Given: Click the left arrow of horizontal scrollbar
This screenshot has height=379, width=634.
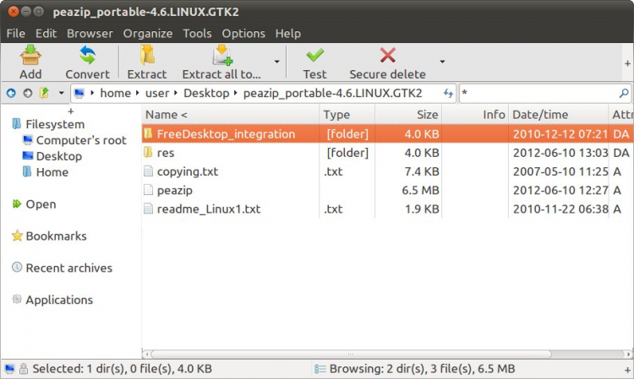Looking at the screenshot, I should 147,354.
